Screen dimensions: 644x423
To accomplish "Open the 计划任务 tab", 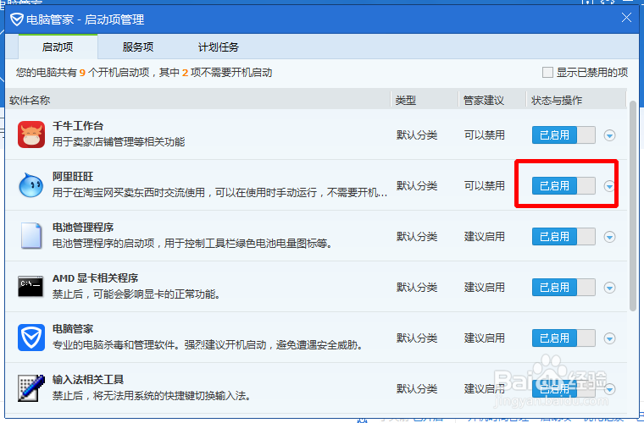I will pos(218,47).
